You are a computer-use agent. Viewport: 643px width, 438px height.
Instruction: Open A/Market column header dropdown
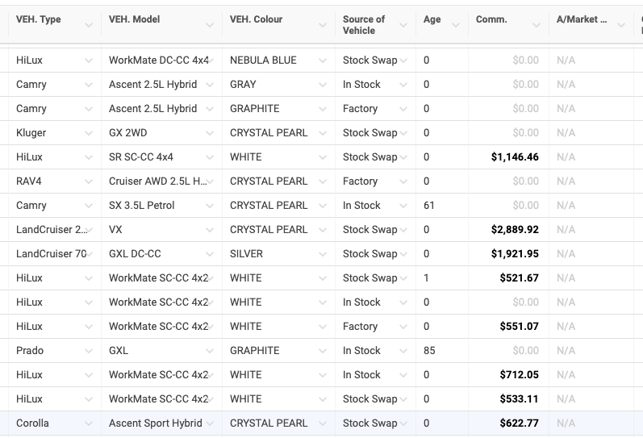click(x=621, y=26)
